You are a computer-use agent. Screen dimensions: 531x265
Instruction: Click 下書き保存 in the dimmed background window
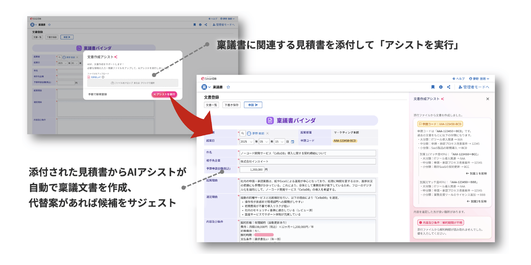coord(52,37)
